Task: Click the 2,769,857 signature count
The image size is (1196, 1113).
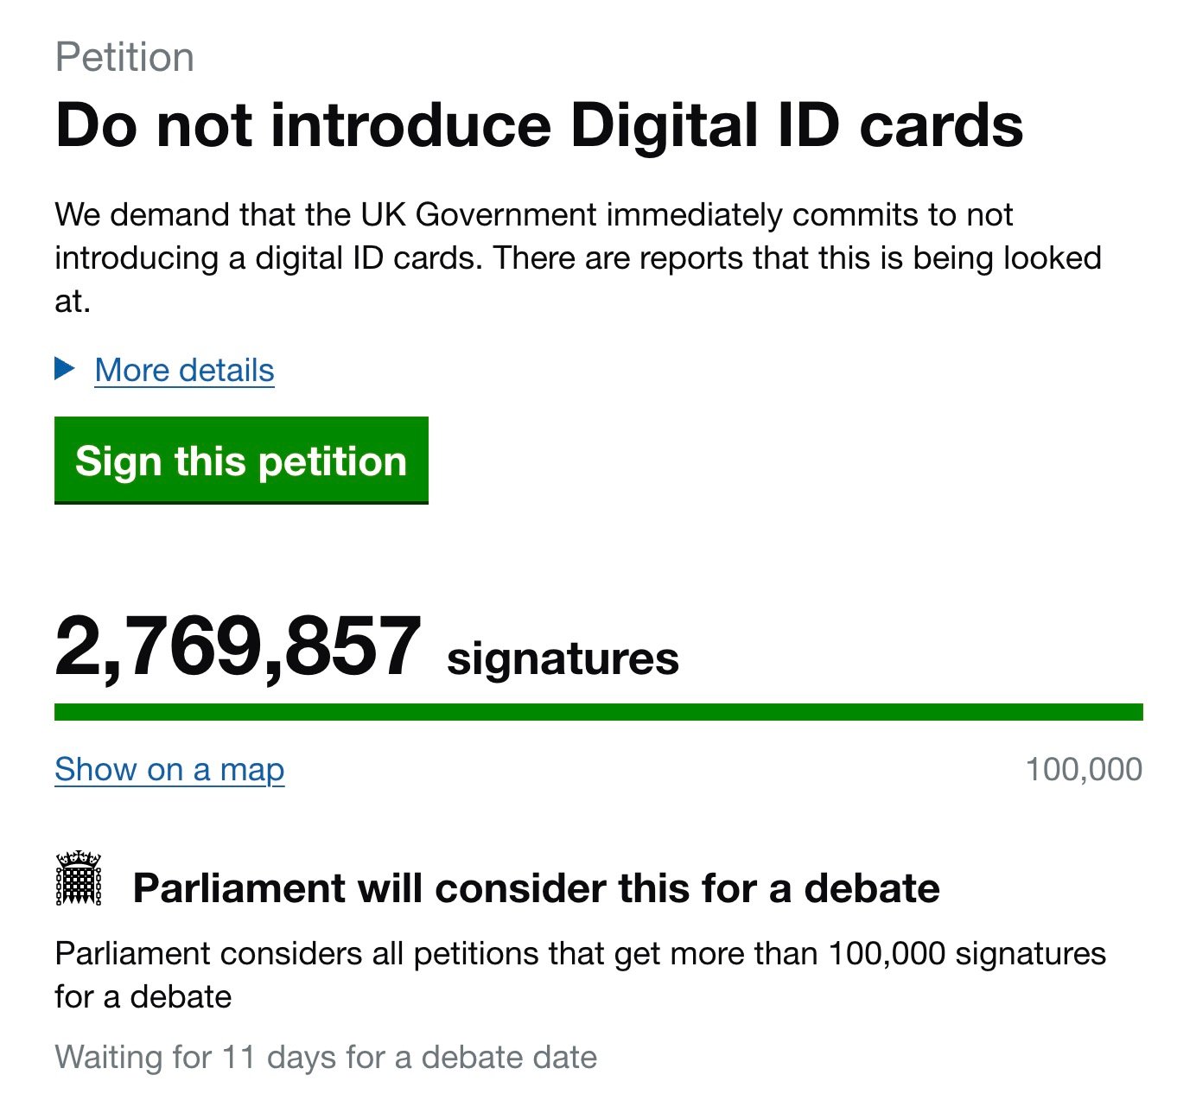Action: click(x=238, y=647)
